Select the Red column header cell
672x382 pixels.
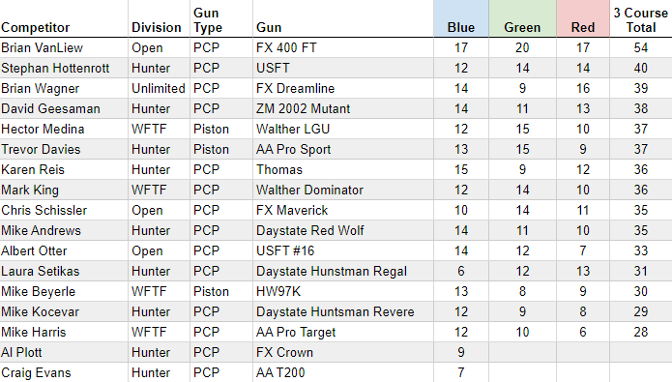click(583, 18)
